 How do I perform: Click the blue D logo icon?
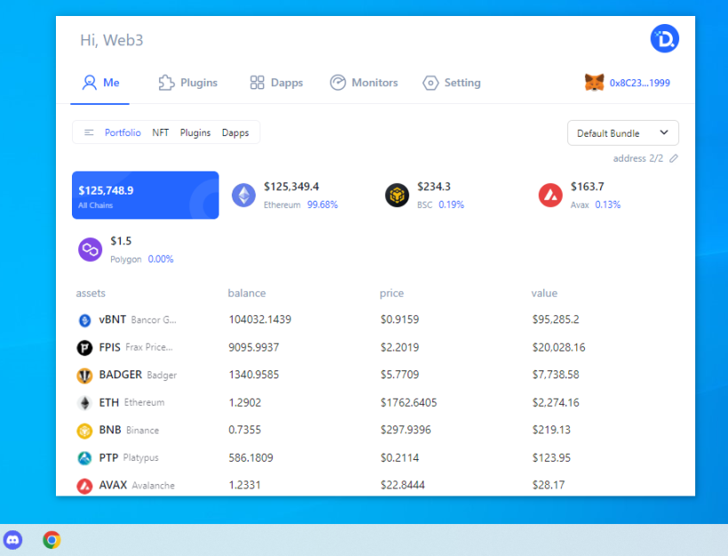664,38
